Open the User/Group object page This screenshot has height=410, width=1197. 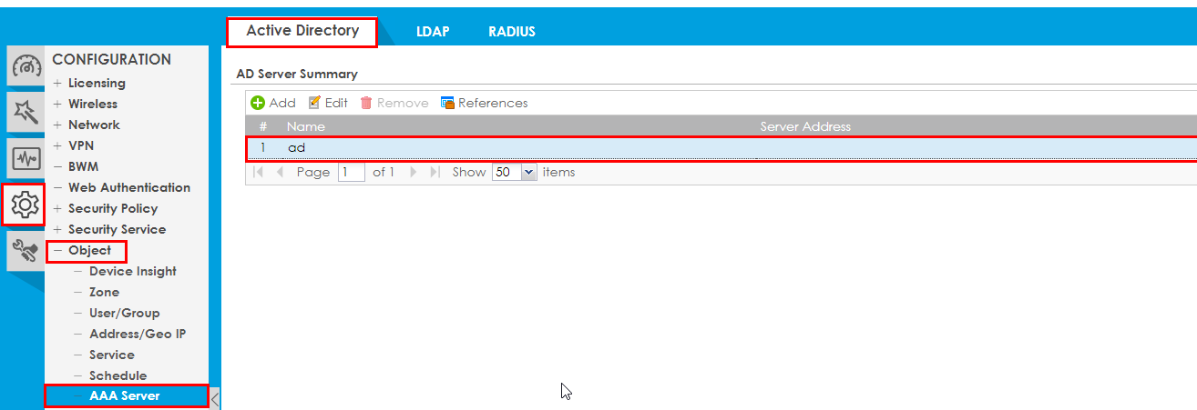click(x=124, y=313)
